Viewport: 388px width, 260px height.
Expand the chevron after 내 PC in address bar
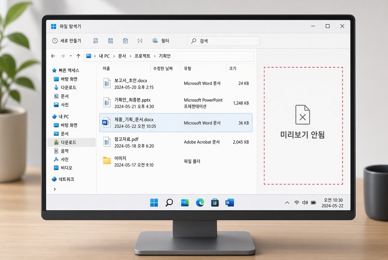(x=114, y=56)
